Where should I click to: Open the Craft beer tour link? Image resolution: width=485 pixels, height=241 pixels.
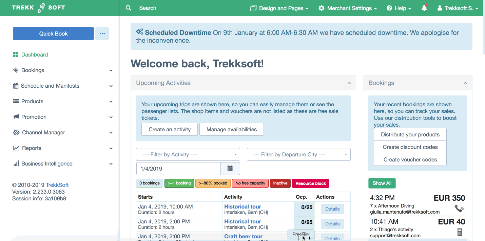tap(243, 236)
